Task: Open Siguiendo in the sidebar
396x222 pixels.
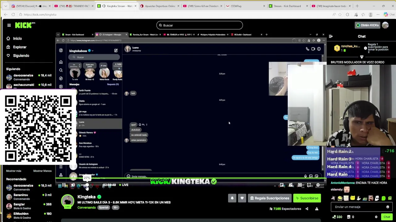Action: coord(18,56)
